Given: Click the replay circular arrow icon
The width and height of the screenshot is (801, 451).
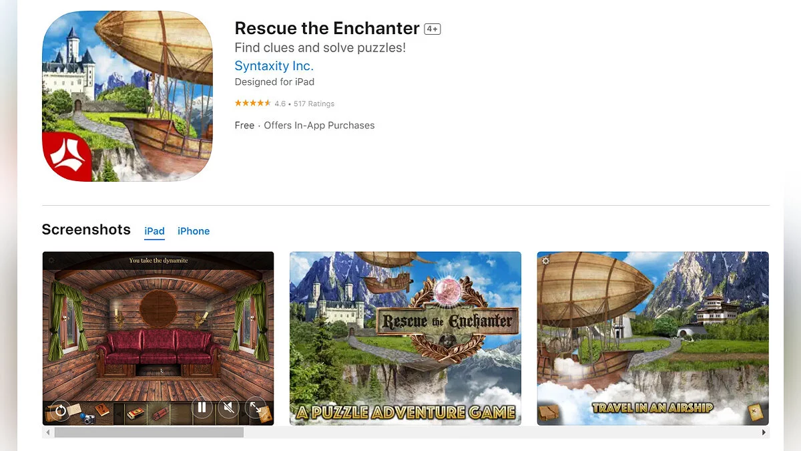Looking at the screenshot, I should pyautogui.click(x=60, y=411).
